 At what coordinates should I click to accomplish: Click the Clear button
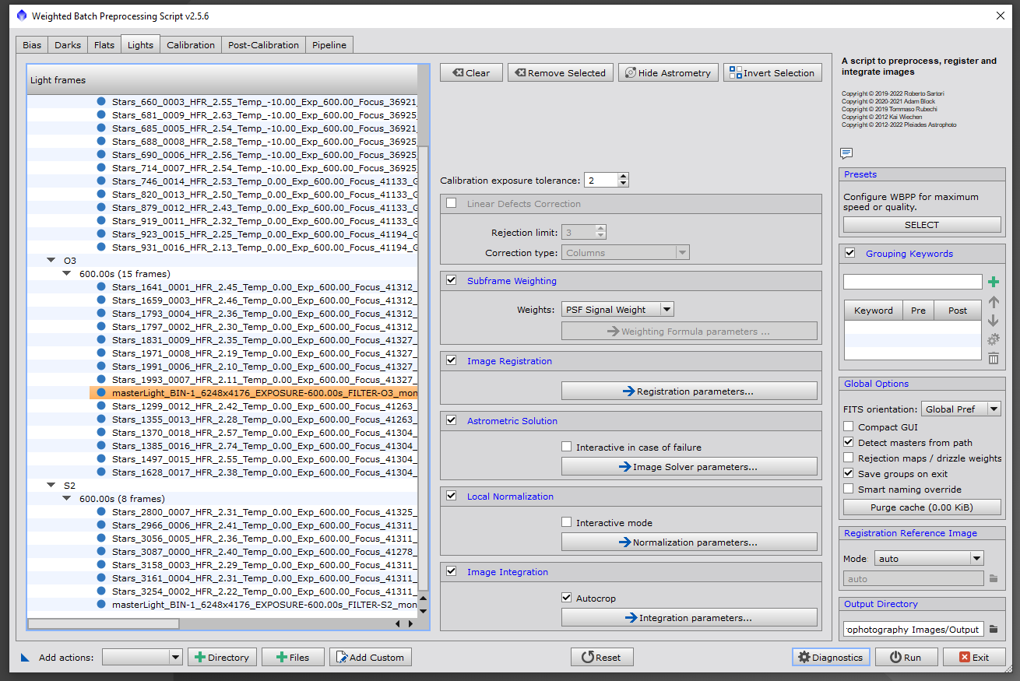point(471,72)
